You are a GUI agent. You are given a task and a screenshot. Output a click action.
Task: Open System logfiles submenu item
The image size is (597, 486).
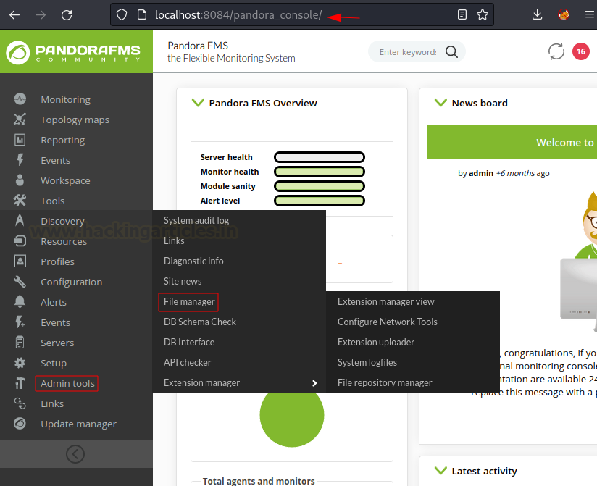click(x=367, y=362)
